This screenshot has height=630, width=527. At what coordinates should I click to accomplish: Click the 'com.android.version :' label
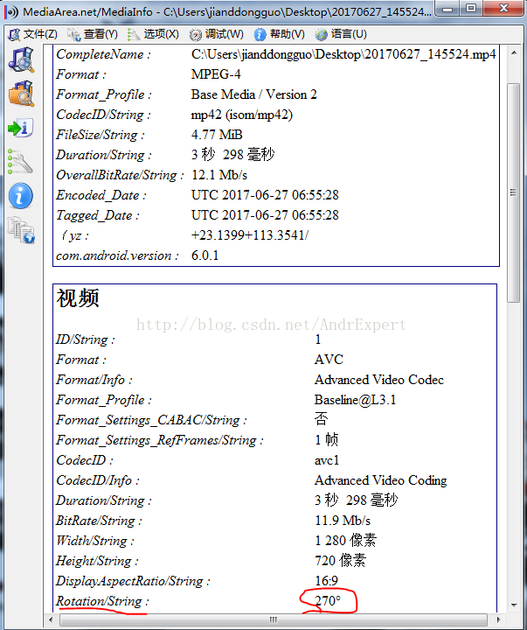[x=117, y=255]
